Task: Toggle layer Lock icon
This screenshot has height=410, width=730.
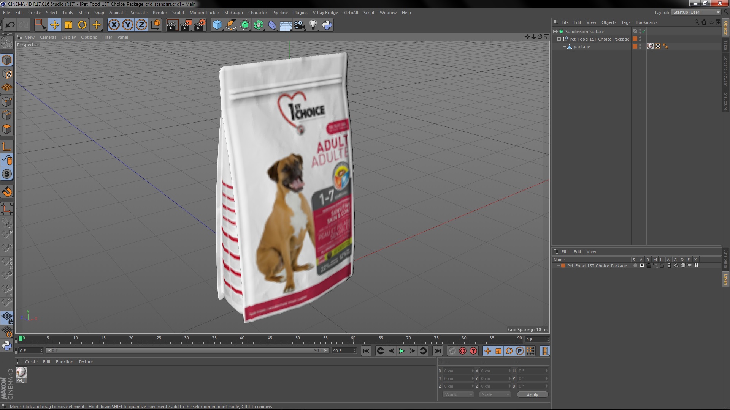Action: coord(662,266)
